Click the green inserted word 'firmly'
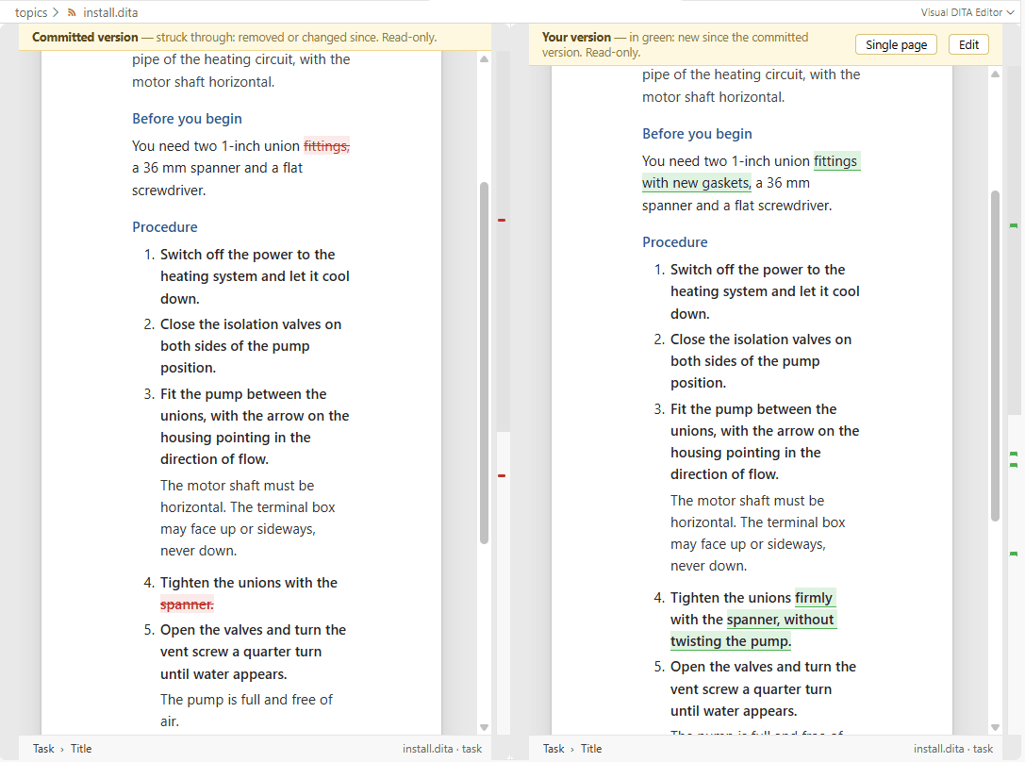 pyautogui.click(x=814, y=598)
